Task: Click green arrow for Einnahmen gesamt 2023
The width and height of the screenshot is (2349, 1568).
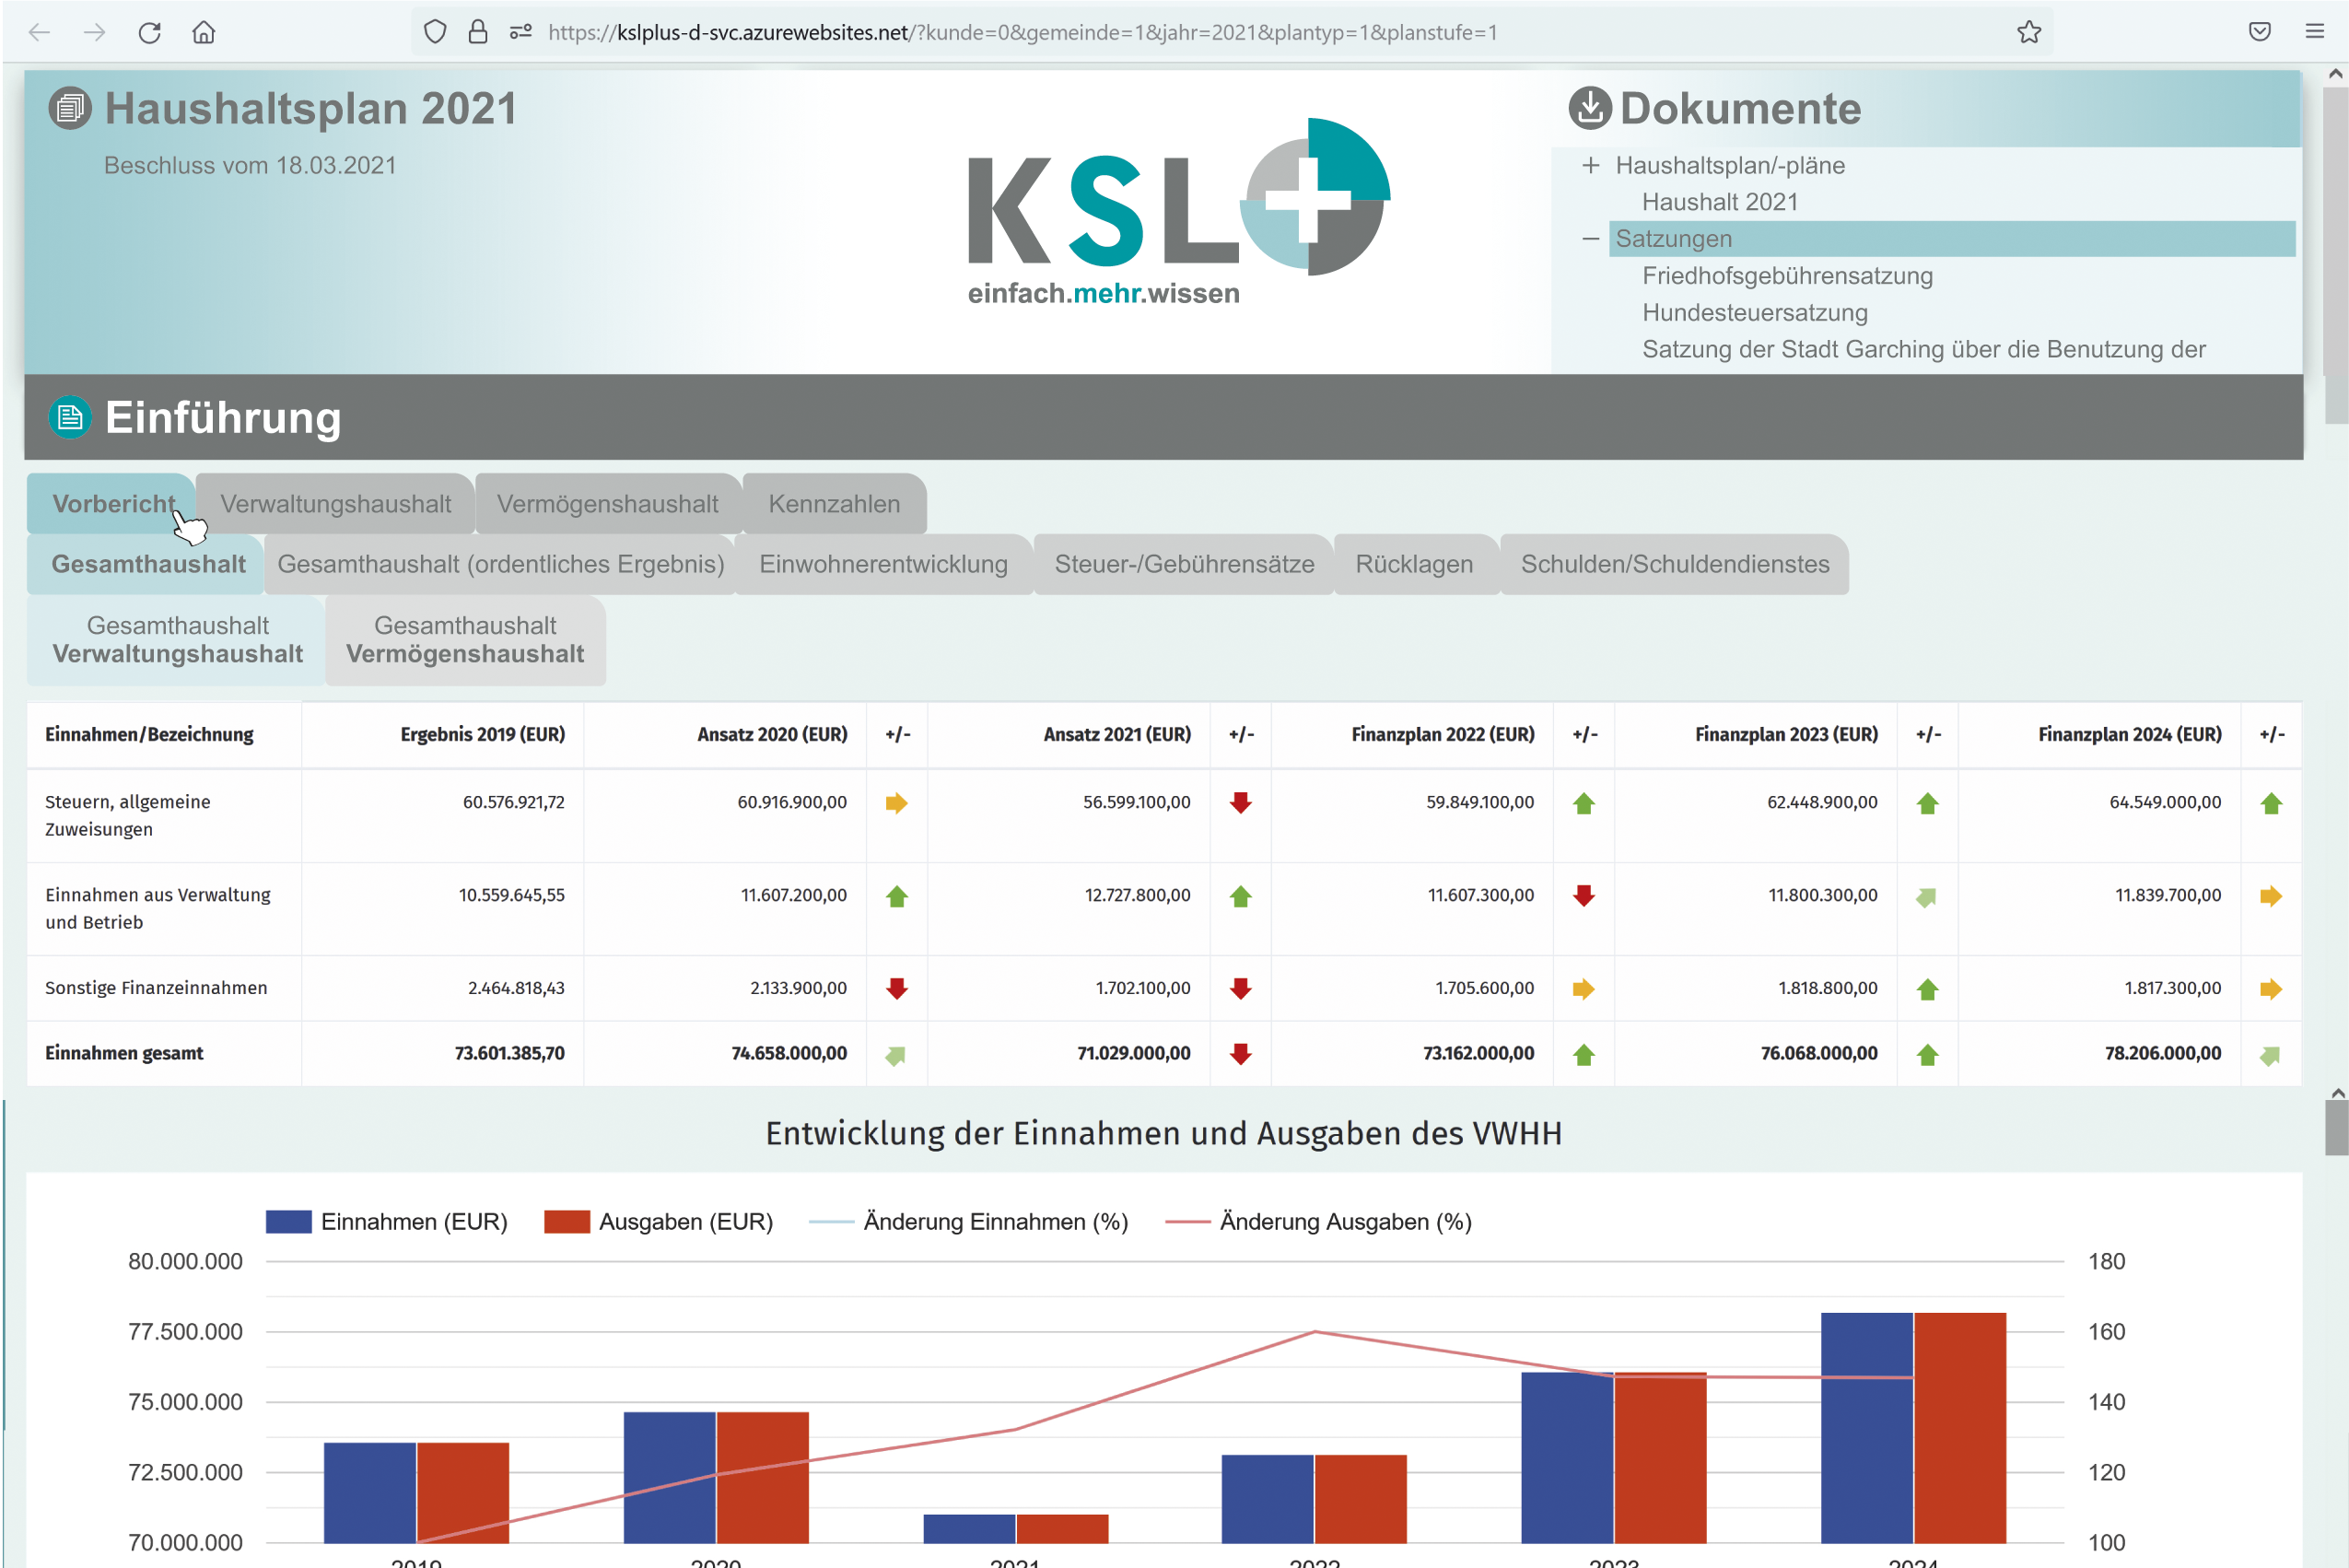Action: 1928,1054
